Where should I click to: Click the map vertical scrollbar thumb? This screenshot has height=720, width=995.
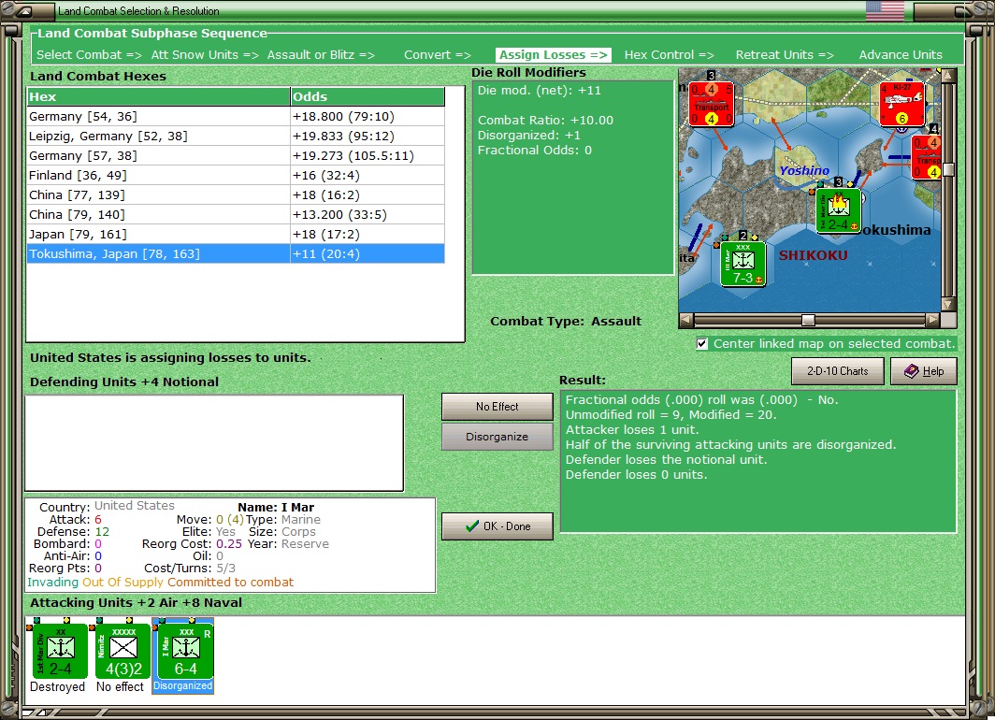(x=948, y=170)
